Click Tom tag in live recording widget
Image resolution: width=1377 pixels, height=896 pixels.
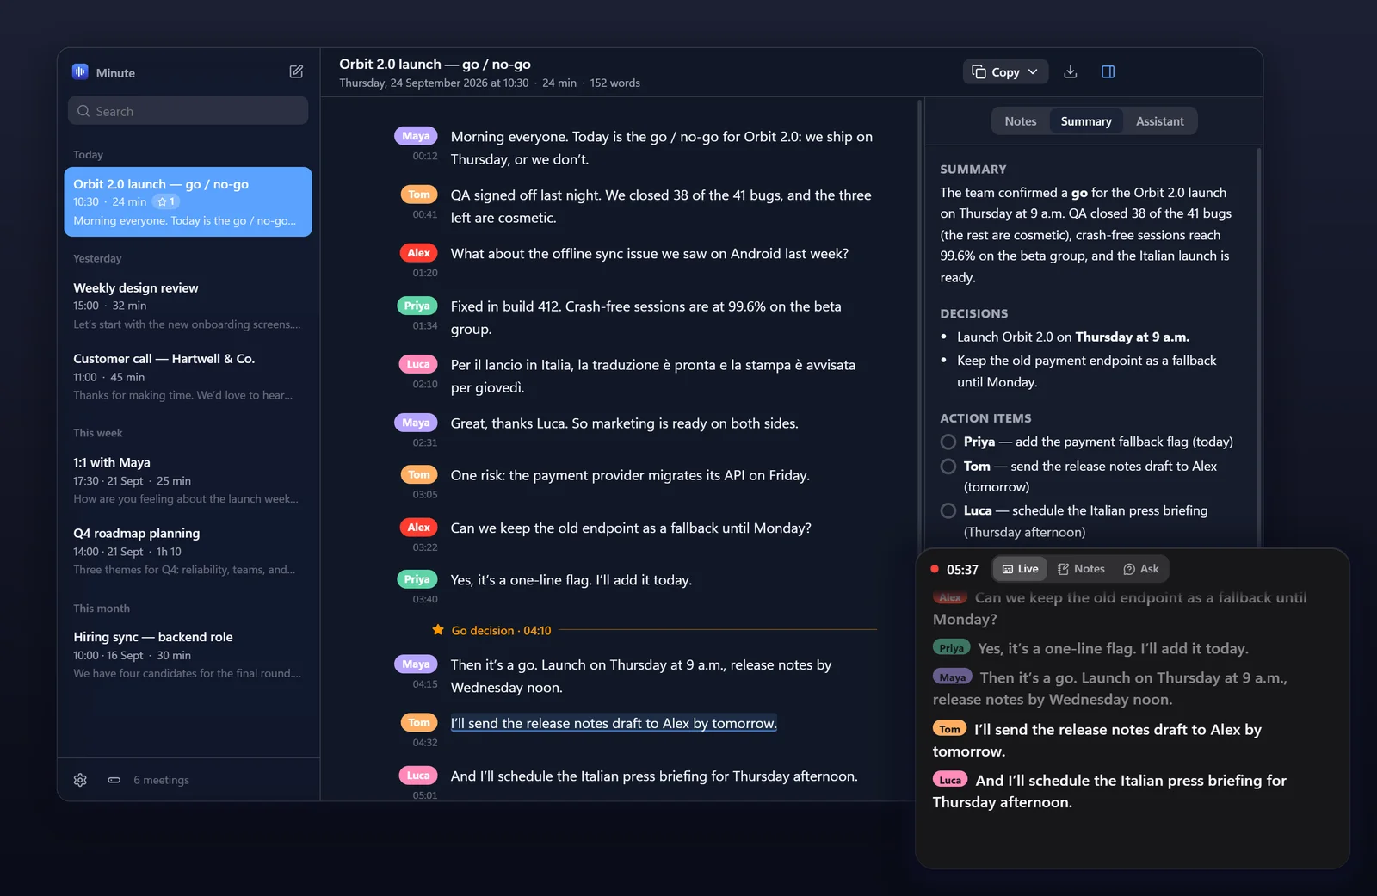[x=949, y=729]
